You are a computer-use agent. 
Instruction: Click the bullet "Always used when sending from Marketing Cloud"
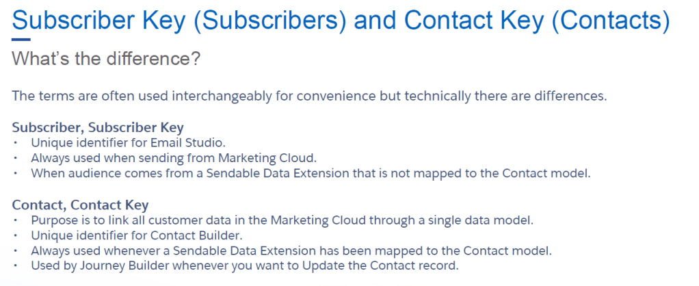(174, 157)
